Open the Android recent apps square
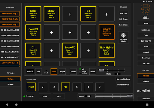Image resolution: width=154 pixels, height=108 pixels. (147, 105)
